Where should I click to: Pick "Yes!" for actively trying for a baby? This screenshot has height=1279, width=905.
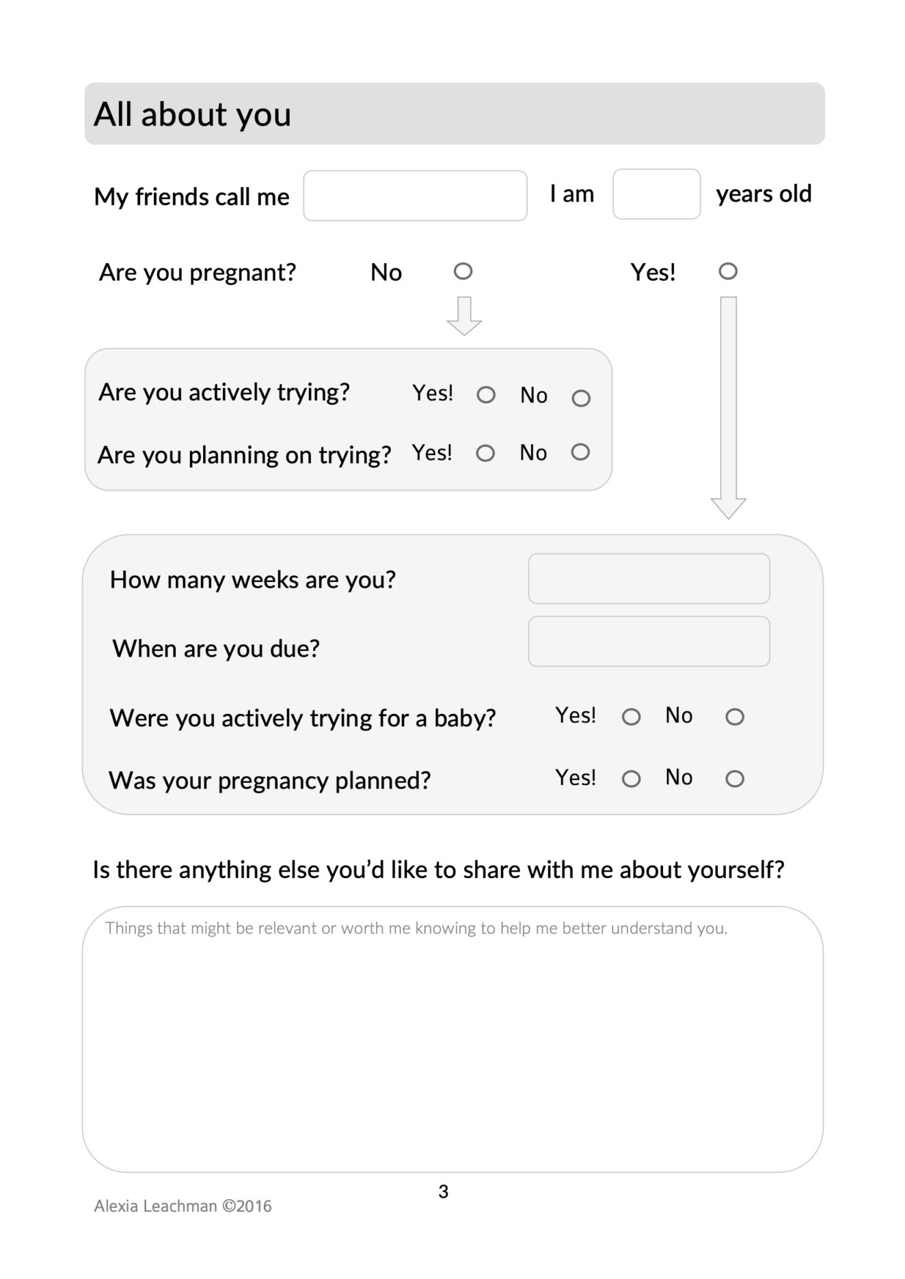click(631, 717)
